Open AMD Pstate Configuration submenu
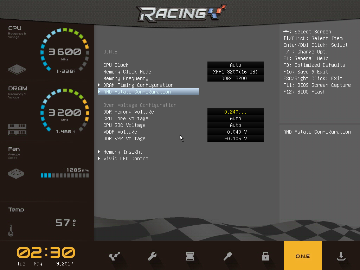This screenshot has width=360, height=270. click(x=137, y=92)
